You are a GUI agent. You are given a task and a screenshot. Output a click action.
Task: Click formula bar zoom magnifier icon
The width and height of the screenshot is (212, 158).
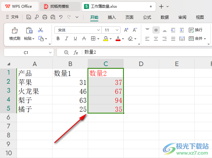[66, 52]
